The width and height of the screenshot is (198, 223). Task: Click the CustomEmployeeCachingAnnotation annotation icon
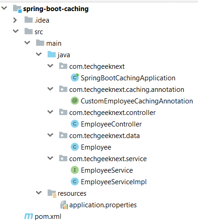75,101
